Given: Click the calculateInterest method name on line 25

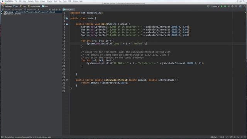Looking at the screenshot, I should pyautogui.click(x=115, y=80).
